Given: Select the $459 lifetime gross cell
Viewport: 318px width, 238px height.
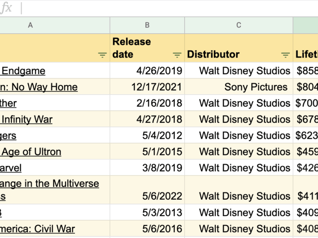Looking at the screenshot, I should [x=306, y=151].
